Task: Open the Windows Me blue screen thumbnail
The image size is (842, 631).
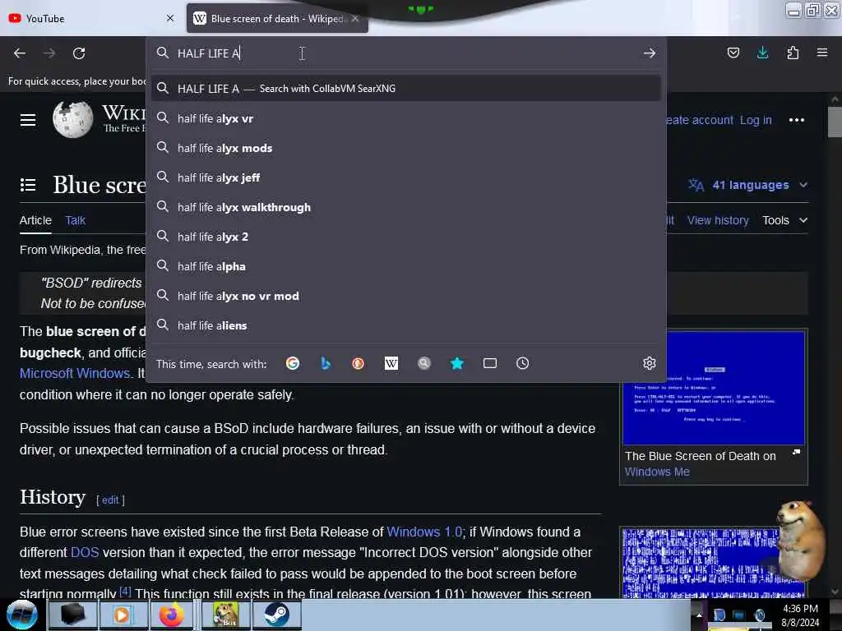Action: pyautogui.click(x=714, y=388)
